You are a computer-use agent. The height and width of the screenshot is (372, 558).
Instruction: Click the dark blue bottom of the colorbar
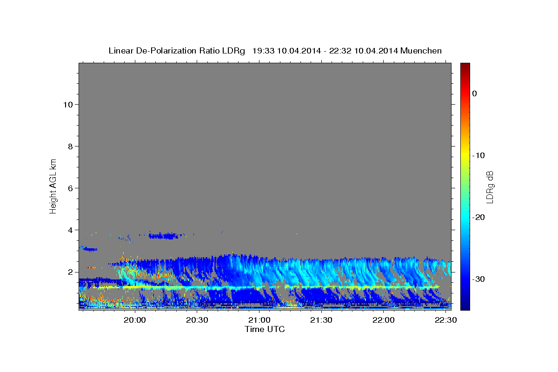(465, 305)
